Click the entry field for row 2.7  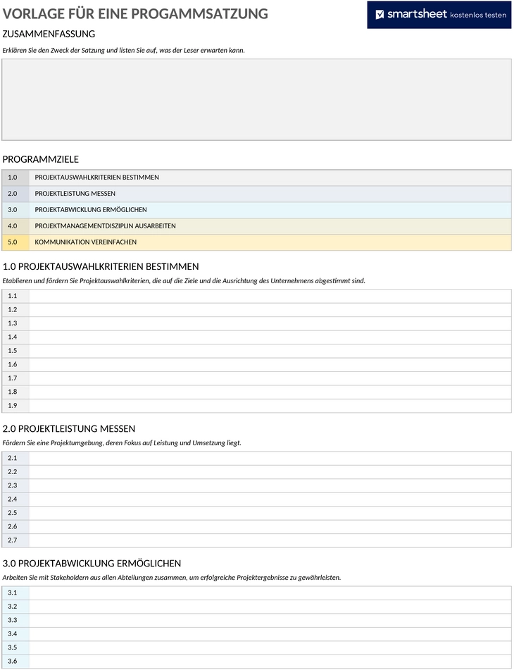270,540
